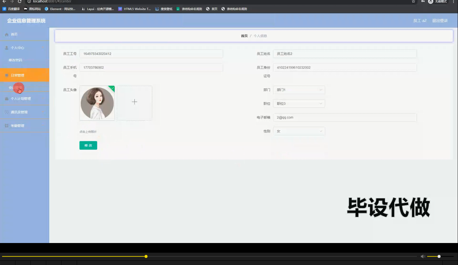Click the browser refresh icon
The image size is (458, 265).
19,2
